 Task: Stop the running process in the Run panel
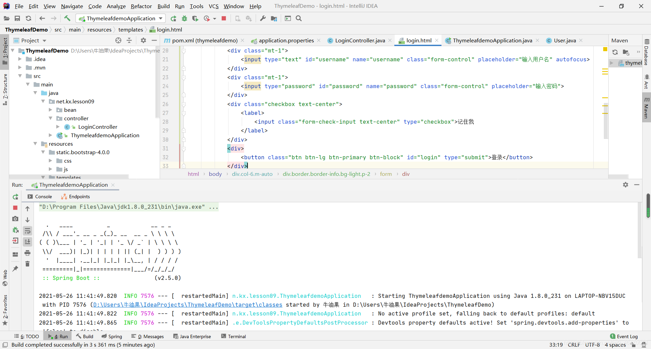pyautogui.click(x=15, y=208)
